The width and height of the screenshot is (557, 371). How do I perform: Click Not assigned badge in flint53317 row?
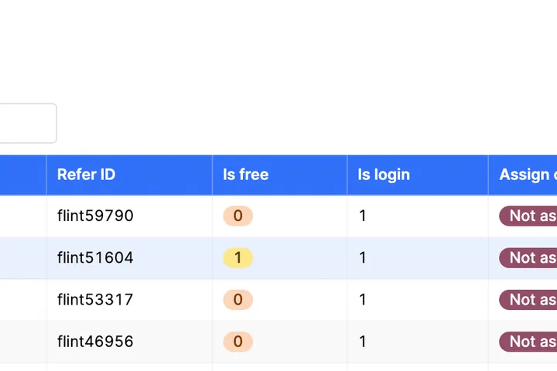[528, 300]
